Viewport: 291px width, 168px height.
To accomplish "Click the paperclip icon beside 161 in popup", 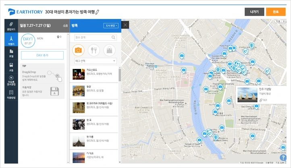I will pos(261,100).
